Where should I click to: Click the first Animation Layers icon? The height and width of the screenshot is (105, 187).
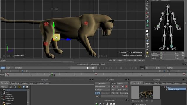96,104
